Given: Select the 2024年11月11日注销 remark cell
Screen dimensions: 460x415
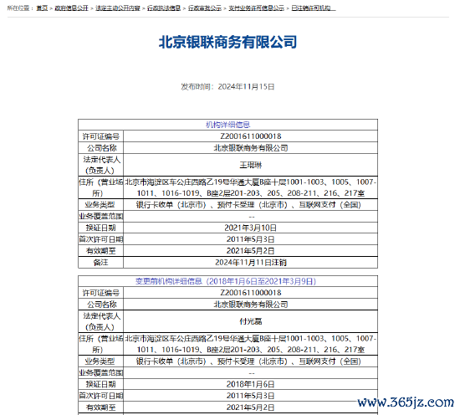Looking at the screenshot, I should (x=251, y=263).
